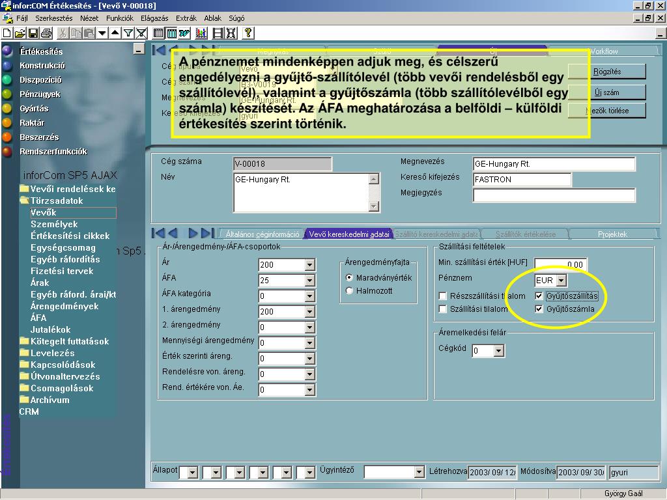The image size is (667, 500).
Task: Collapse the sidebar module panel minimize icon
Action: coord(139,49)
